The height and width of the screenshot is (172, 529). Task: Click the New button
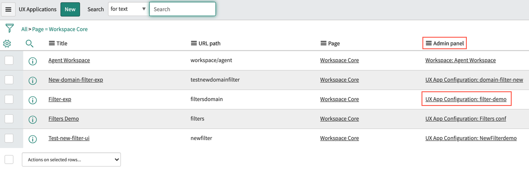[x=70, y=9]
